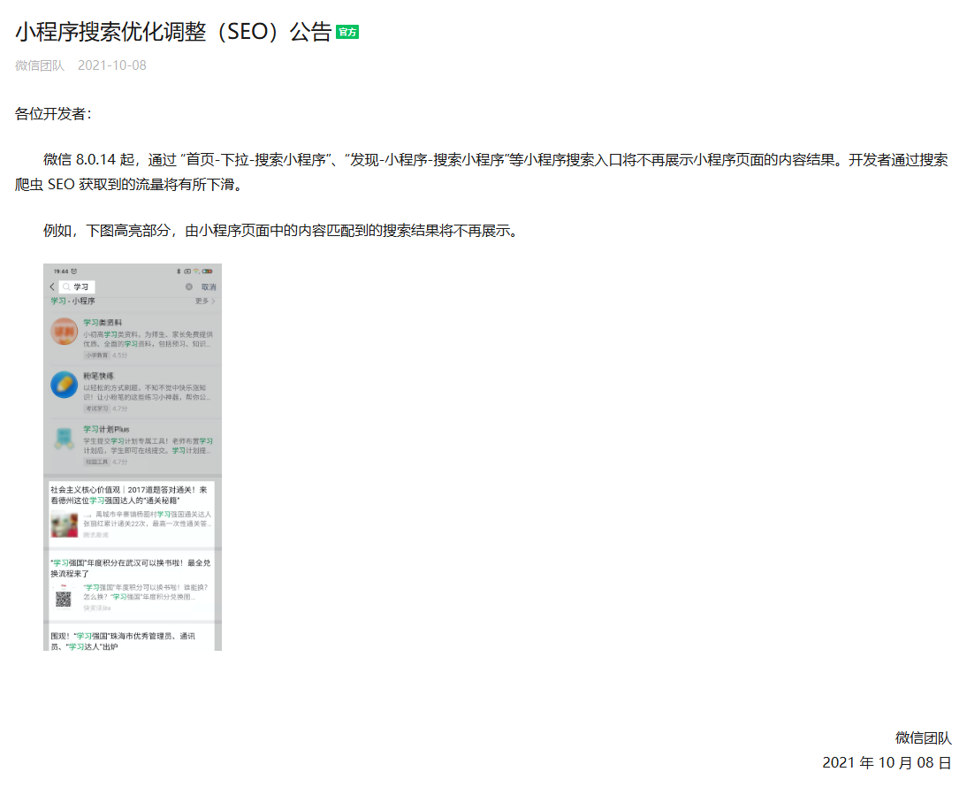Click the paragraph starting with 例如，下图高亮部分
Viewport: 967px width, 787px height.
283,231
